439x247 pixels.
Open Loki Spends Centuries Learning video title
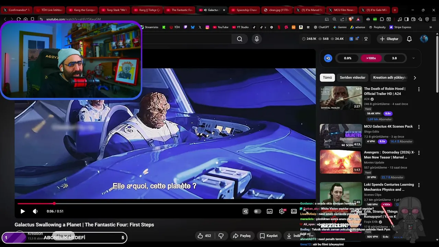pos(389,187)
